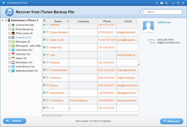Enable the Call History (24) checkbox
The width and height of the screenshot is (187, 127).
(x=10, y=50)
